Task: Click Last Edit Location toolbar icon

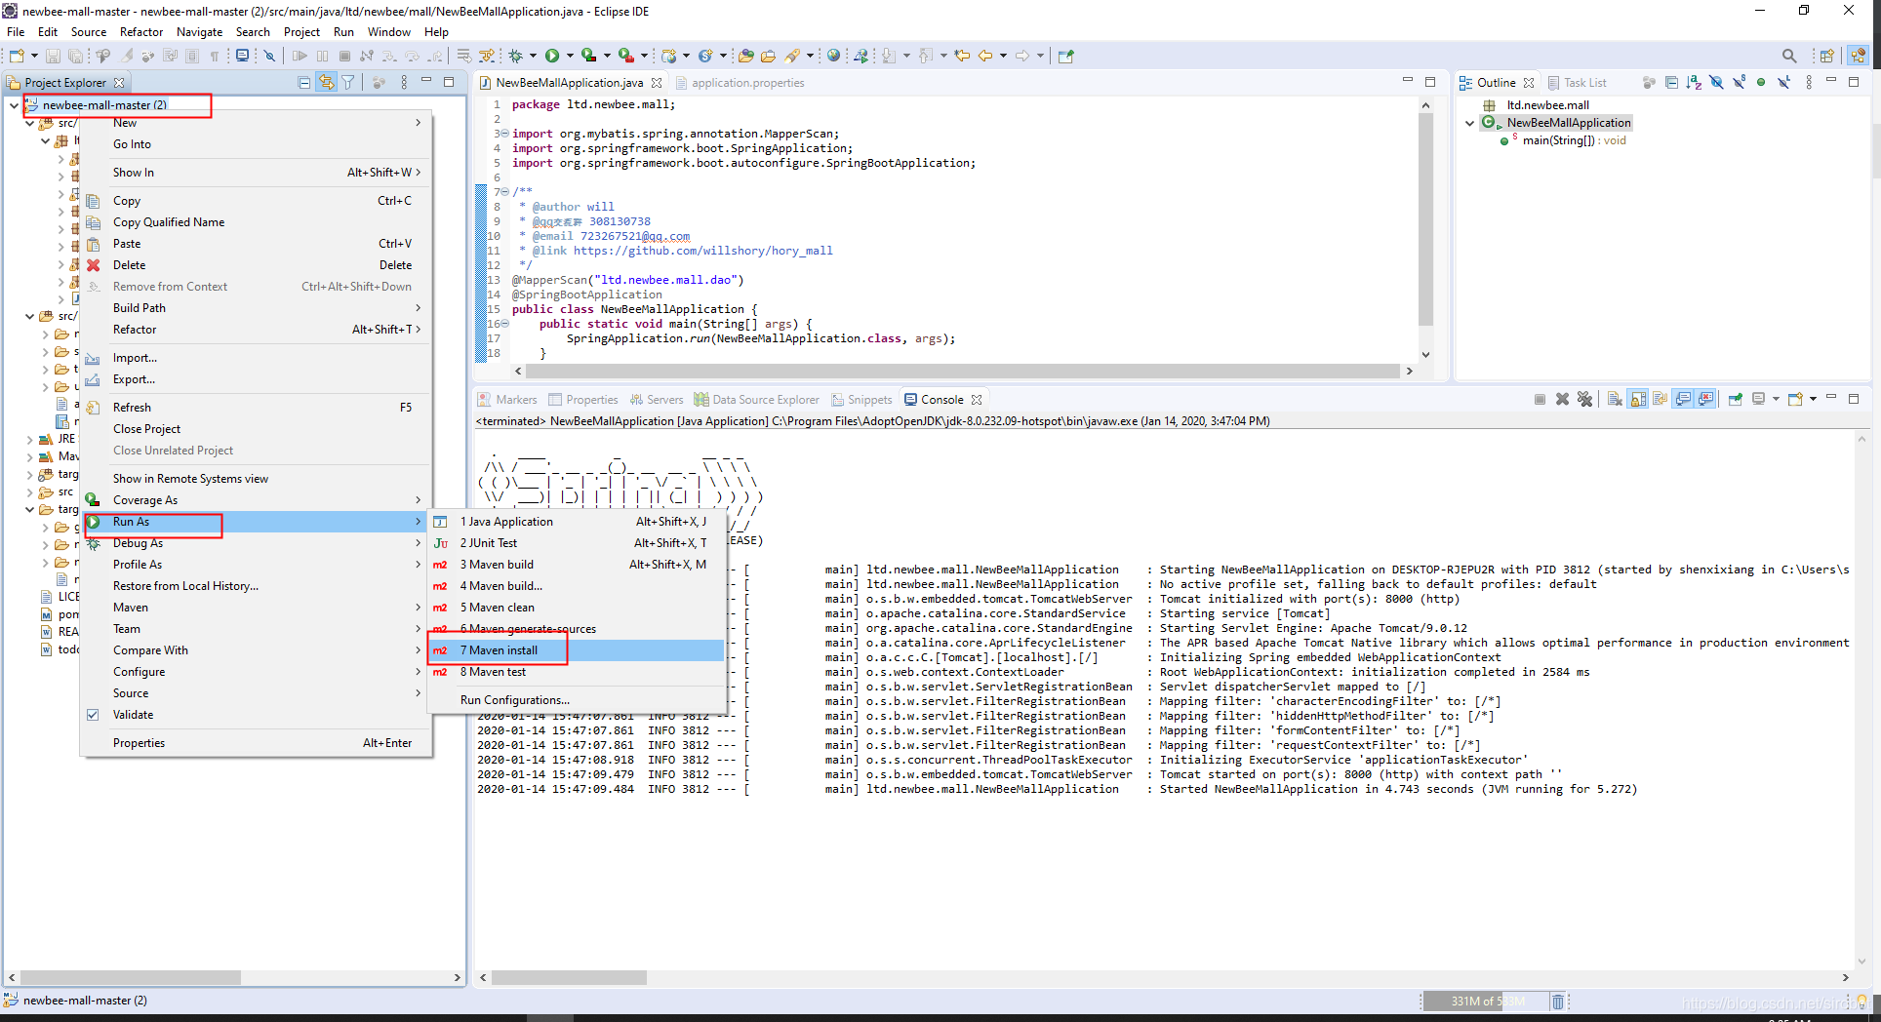Action: (962, 56)
